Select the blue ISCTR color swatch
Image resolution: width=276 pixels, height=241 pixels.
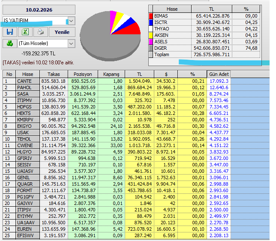[151, 22]
